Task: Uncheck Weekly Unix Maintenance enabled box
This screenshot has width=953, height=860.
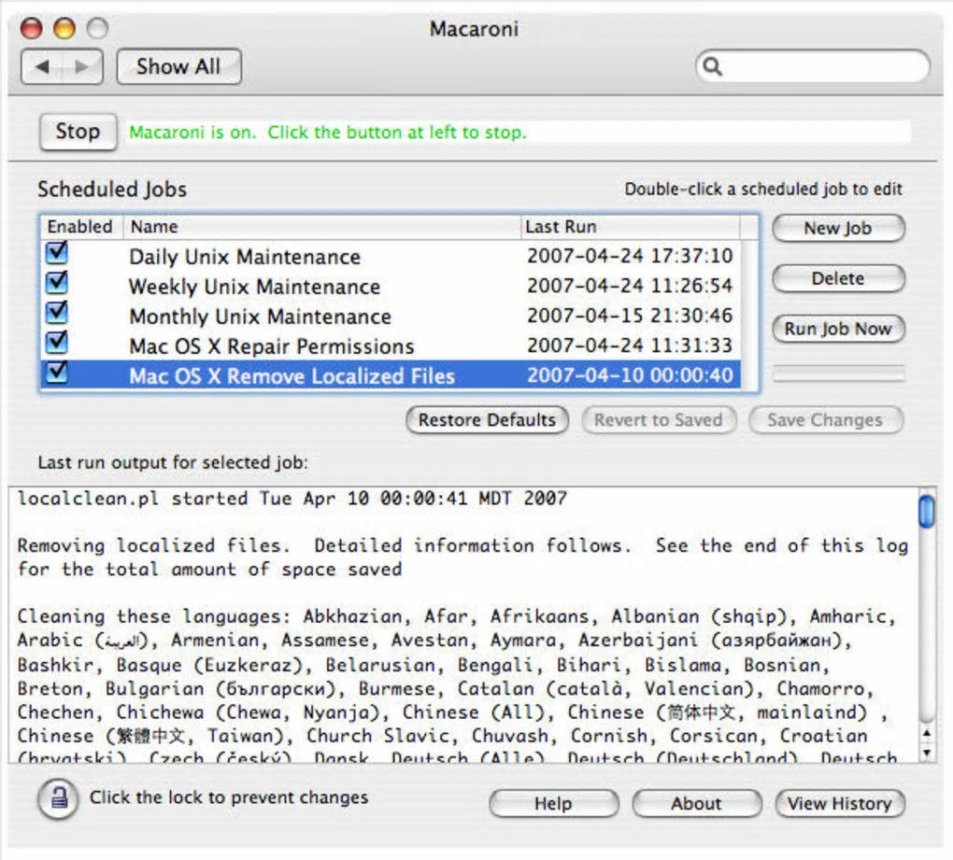Action: pos(56,282)
